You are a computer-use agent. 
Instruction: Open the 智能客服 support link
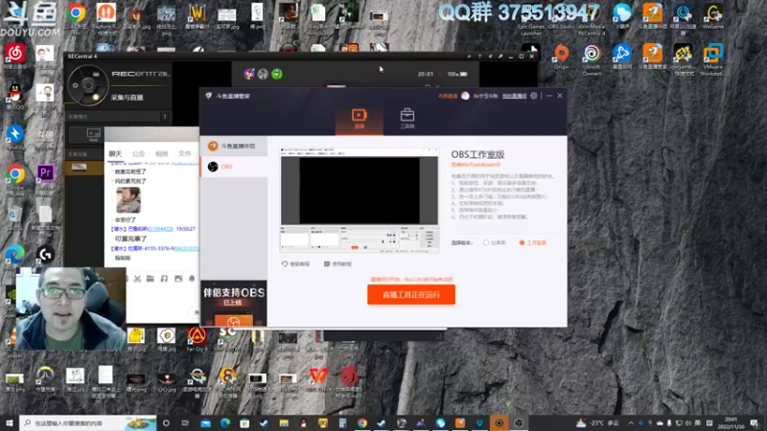coord(295,264)
